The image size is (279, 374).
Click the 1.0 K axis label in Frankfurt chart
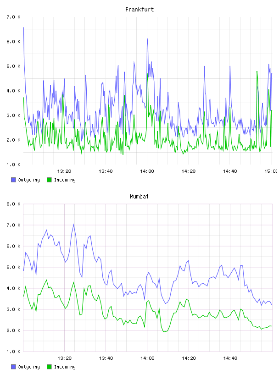click(14, 165)
